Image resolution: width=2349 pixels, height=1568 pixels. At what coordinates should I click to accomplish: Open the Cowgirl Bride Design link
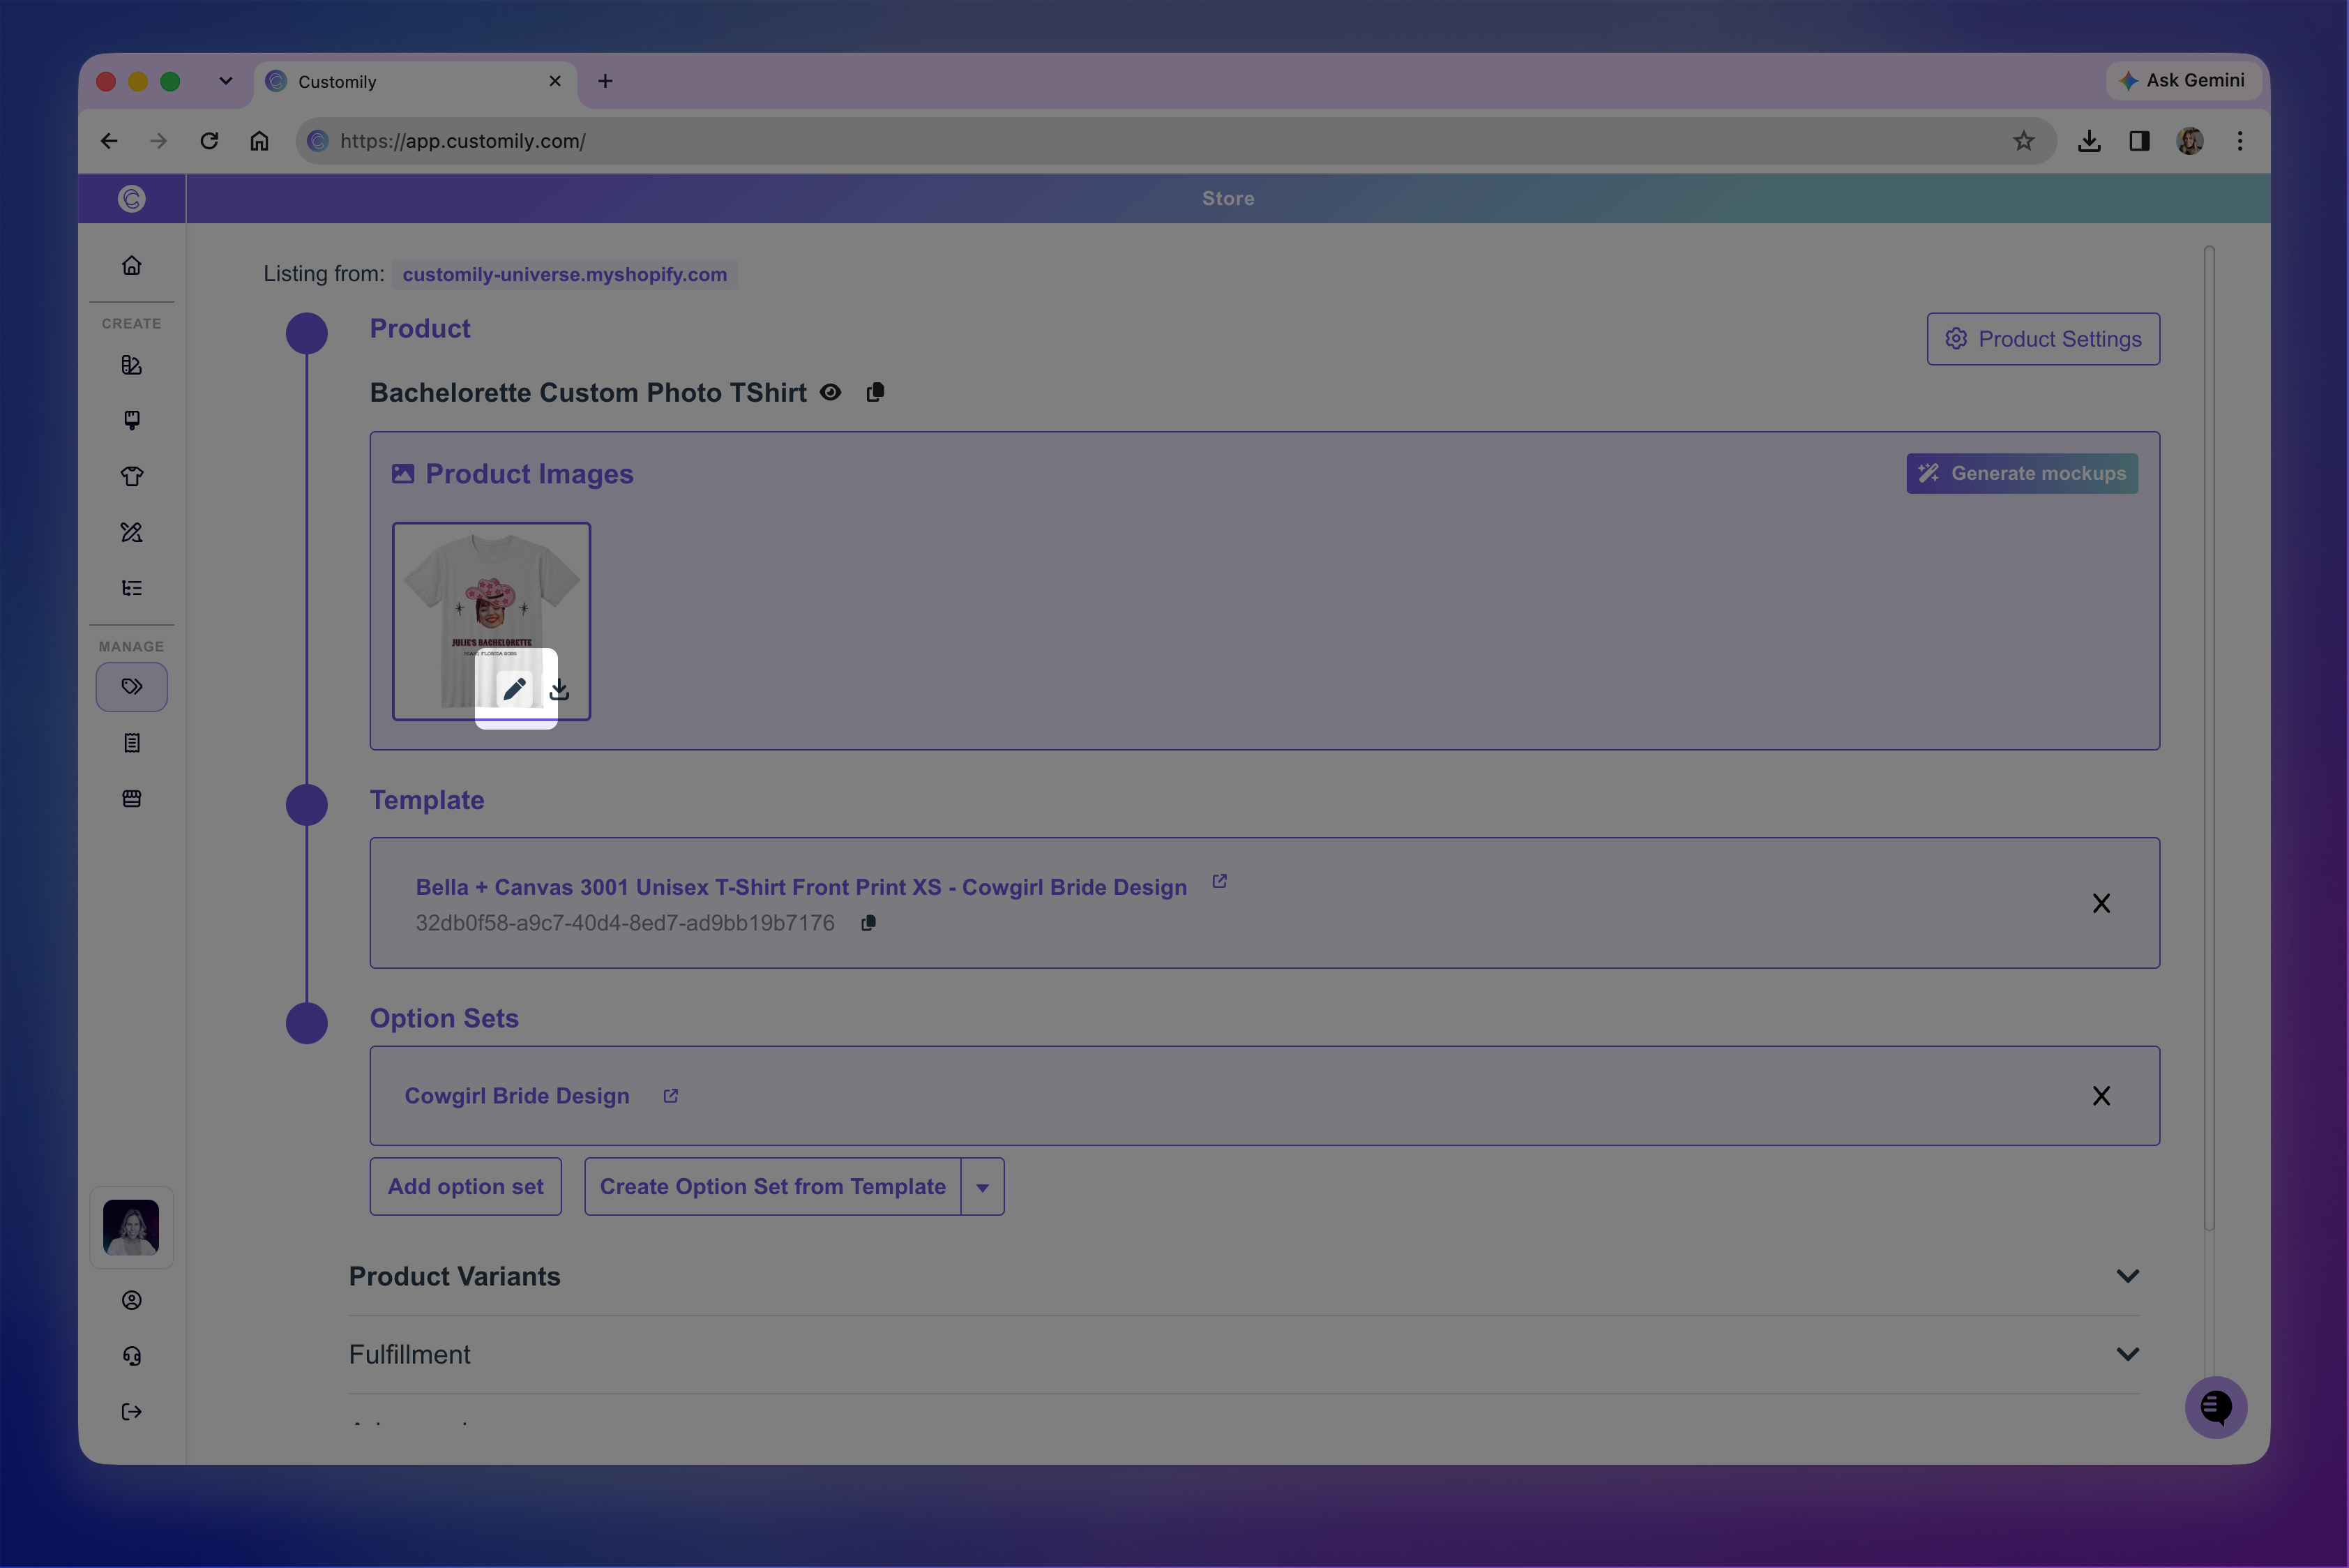point(517,1096)
